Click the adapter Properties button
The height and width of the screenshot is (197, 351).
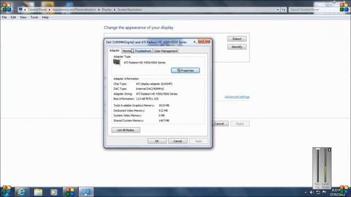click(x=185, y=71)
